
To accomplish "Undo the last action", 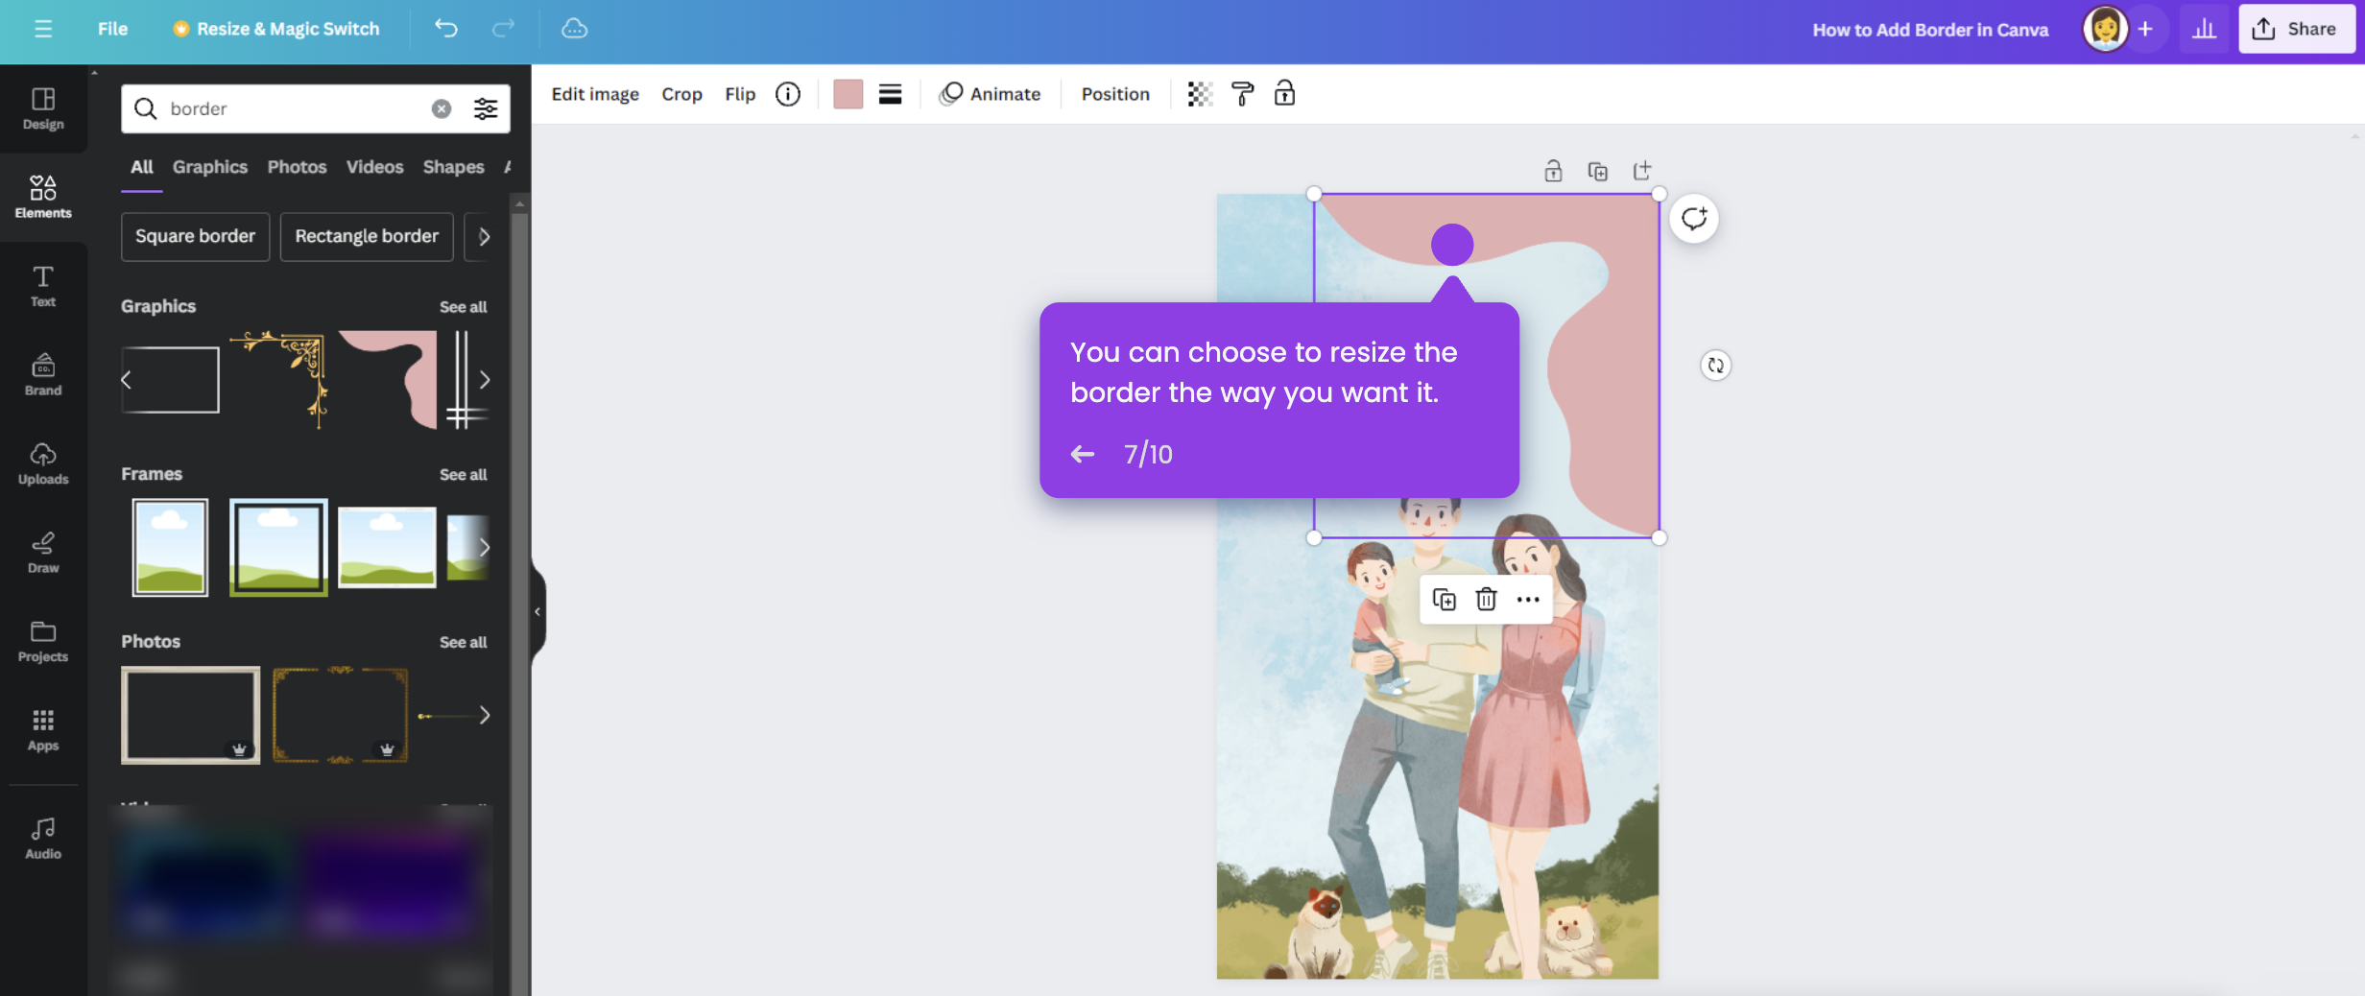I will 444,29.
